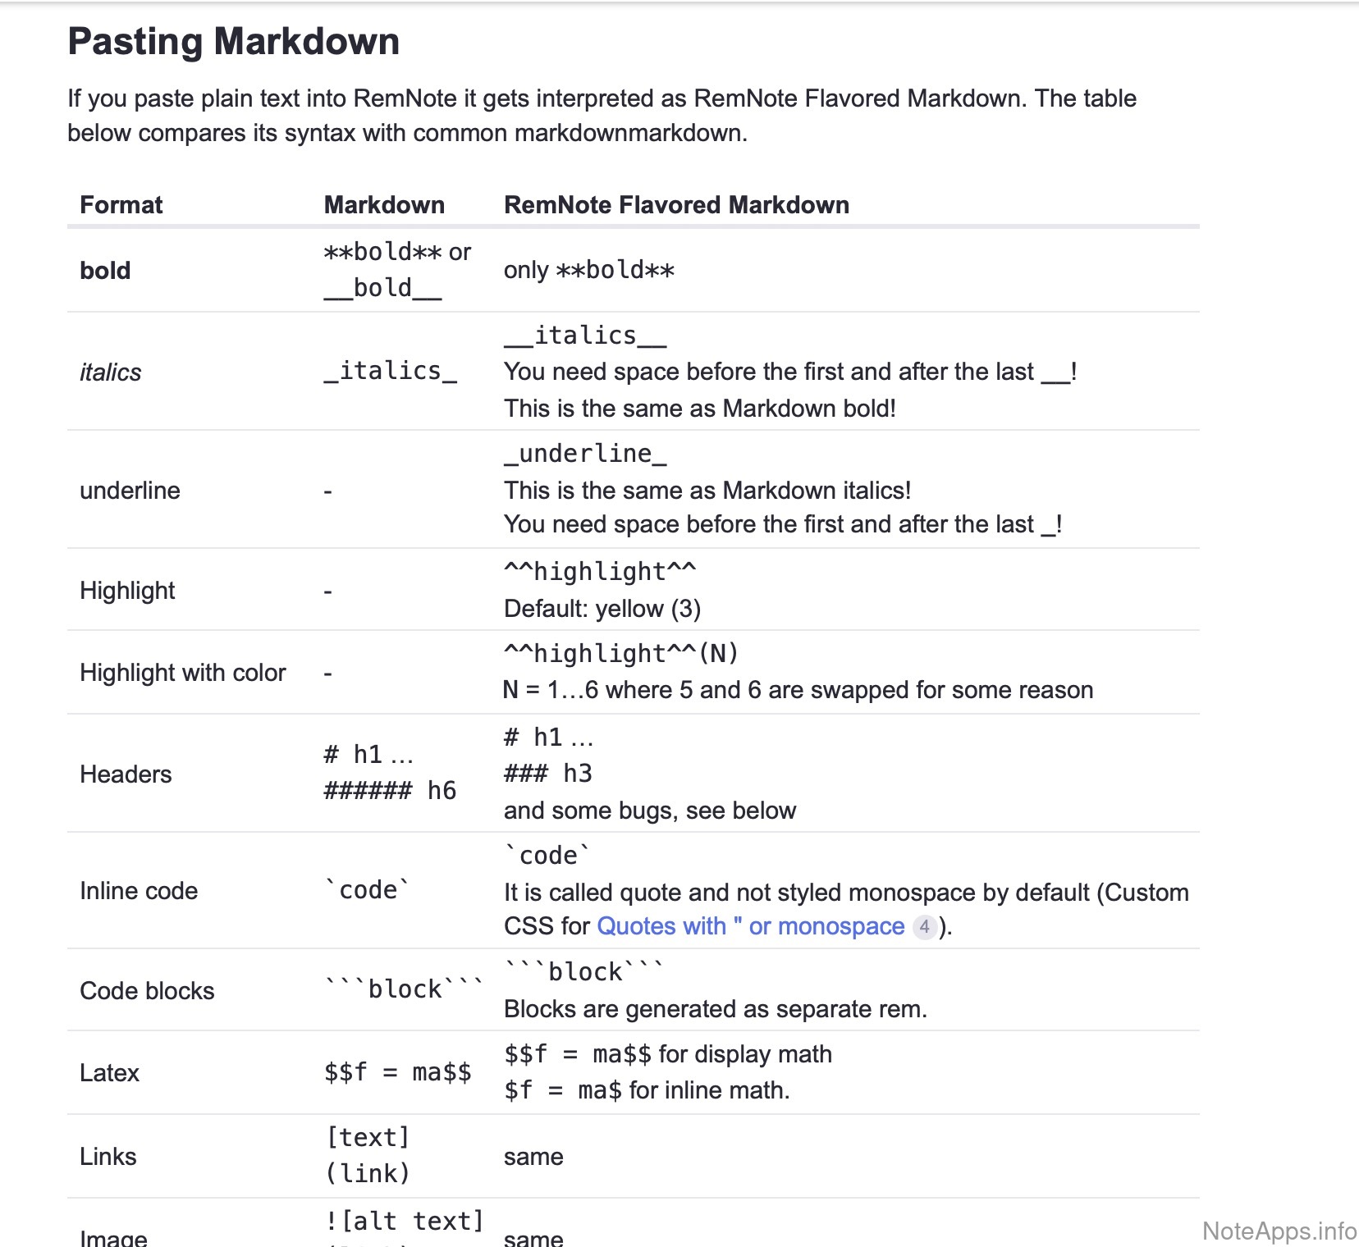
Task: Click the link click-count badge showing 4
Action: (x=925, y=927)
